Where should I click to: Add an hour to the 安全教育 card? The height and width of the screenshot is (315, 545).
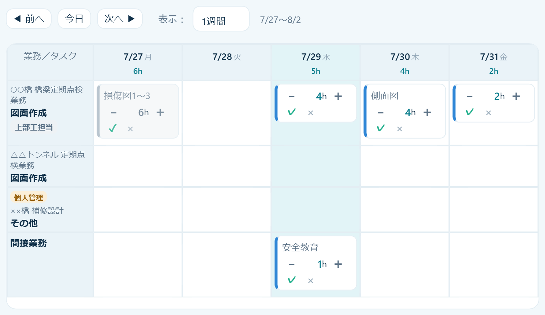point(338,264)
